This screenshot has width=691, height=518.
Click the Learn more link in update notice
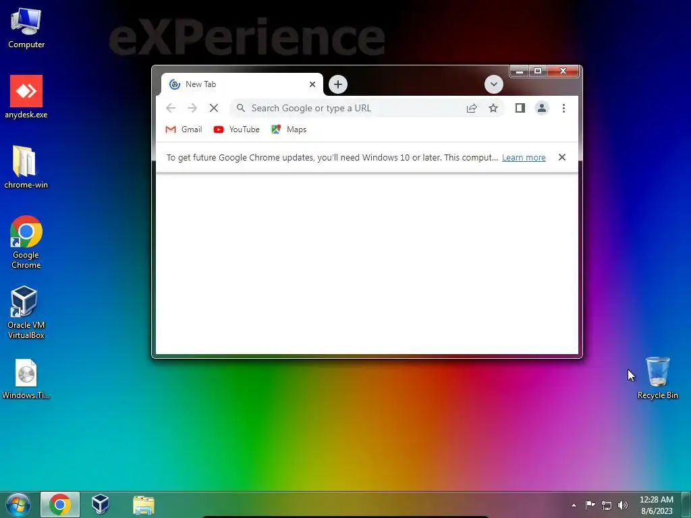pyautogui.click(x=524, y=158)
